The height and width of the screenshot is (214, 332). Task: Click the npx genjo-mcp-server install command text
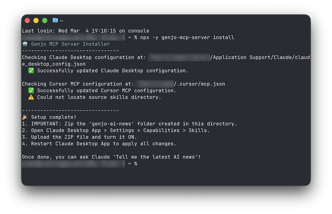[187, 38]
